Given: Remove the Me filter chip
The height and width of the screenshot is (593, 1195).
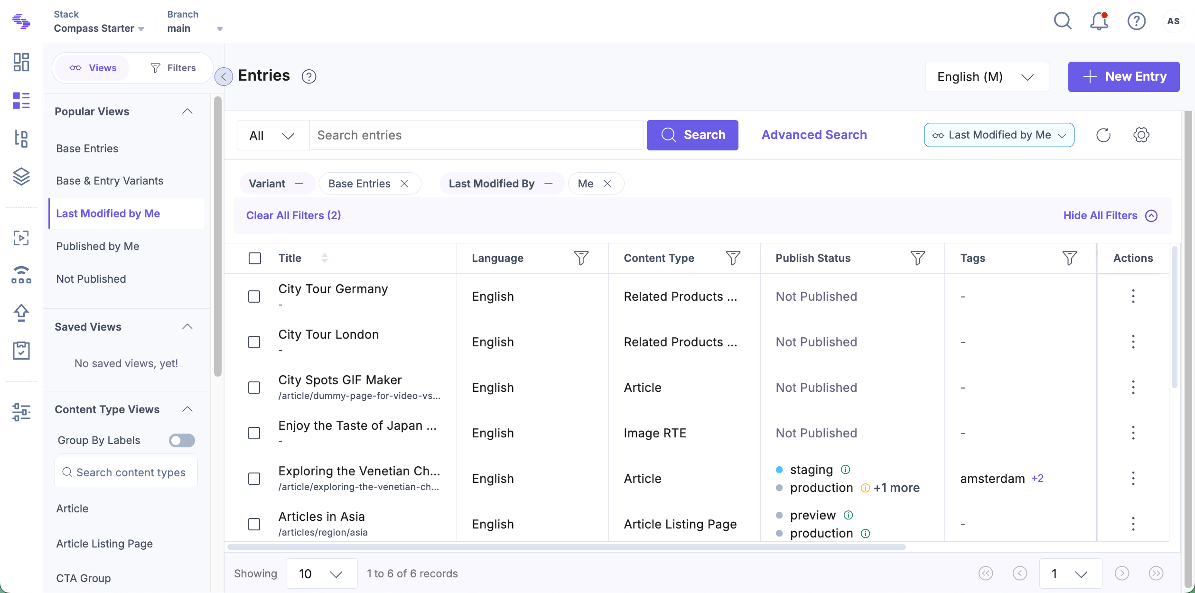Looking at the screenshot, I should [x=607, y=184].
